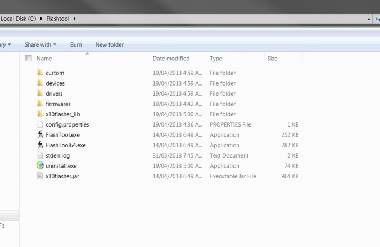The image size is (380, 247).
Task: Click the PROPERTIES File type cell
Action: click(x=230, y=124)
